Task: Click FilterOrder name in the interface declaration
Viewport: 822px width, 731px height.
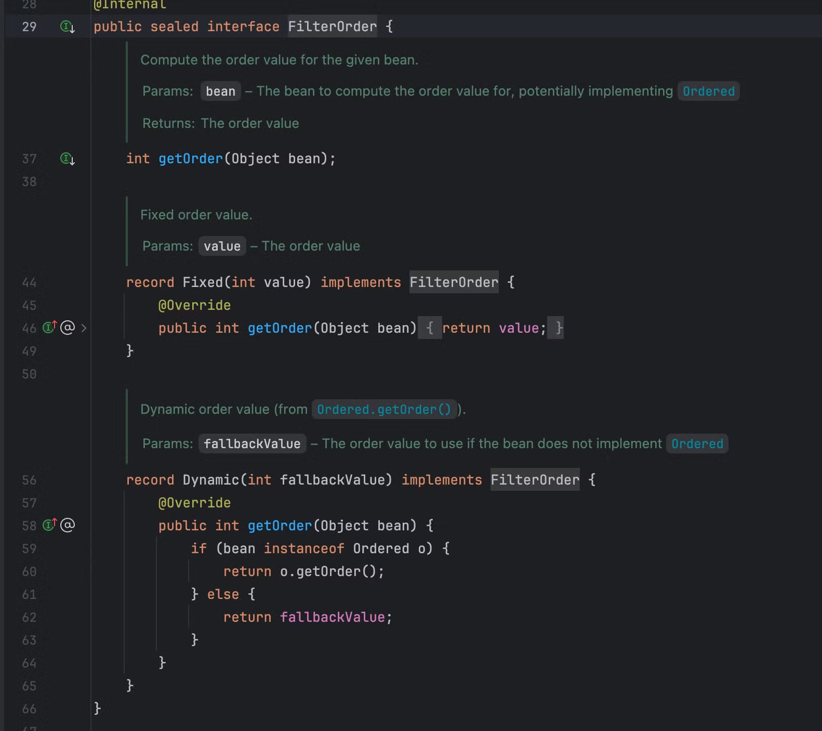Action: coord(332,27)
